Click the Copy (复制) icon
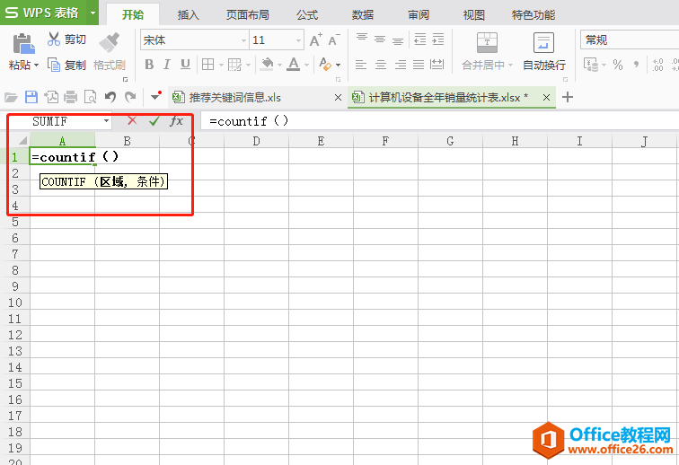The width and height of the screenshot is (679, 465). tap(54, 65)
